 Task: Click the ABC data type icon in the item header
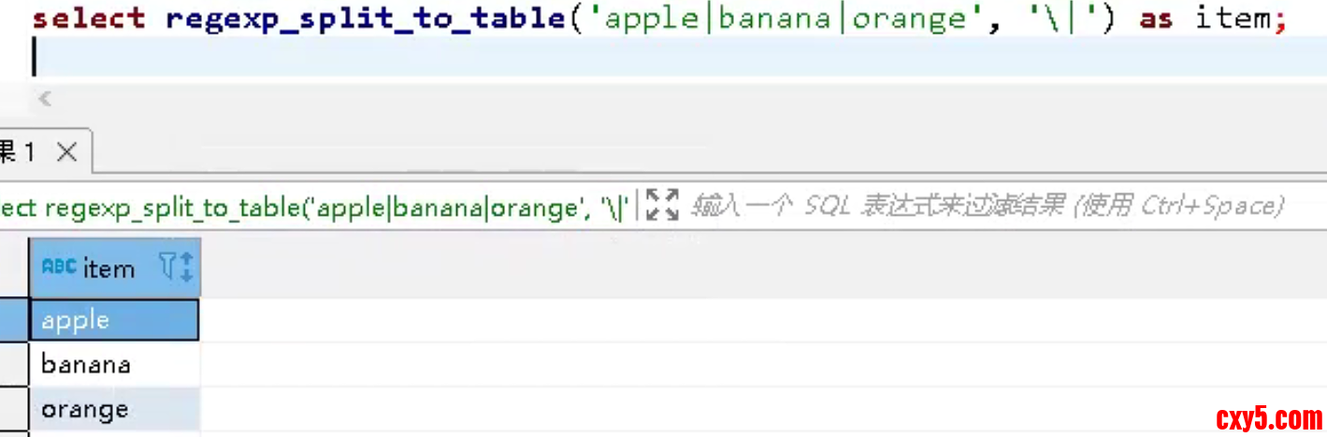click(59, 267)
